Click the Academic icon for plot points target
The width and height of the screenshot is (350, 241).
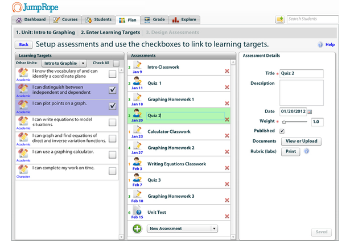[23, 105]
